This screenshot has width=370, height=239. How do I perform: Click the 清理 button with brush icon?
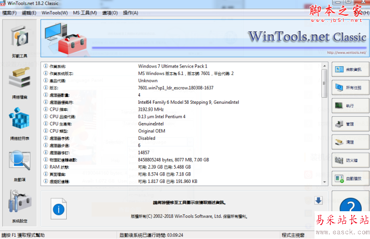350,142
